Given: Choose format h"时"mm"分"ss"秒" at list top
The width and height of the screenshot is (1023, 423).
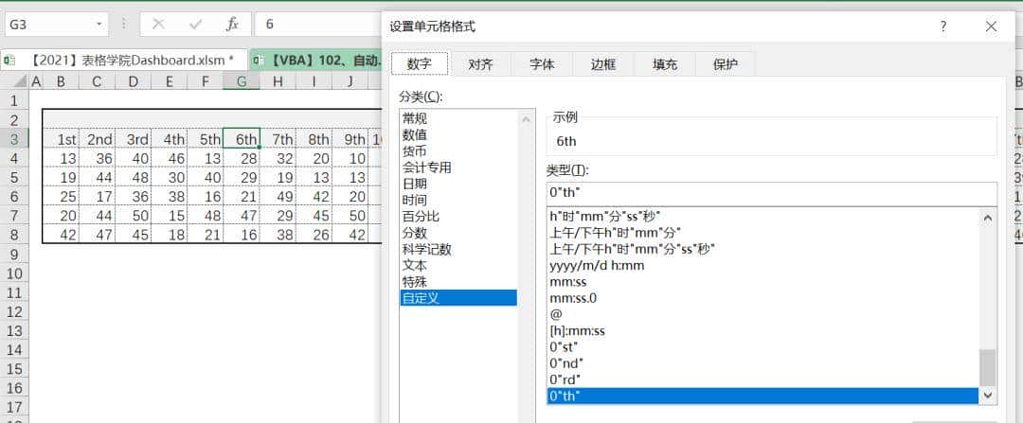Looking at the screenshot, I should tap(763, 217).
